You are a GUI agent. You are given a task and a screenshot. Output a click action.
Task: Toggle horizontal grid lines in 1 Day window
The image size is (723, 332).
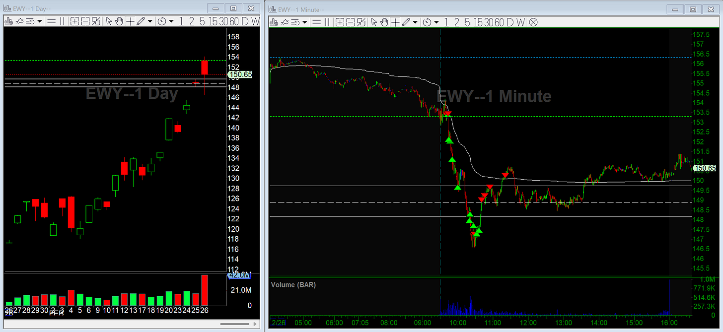[x=52, y=21]
